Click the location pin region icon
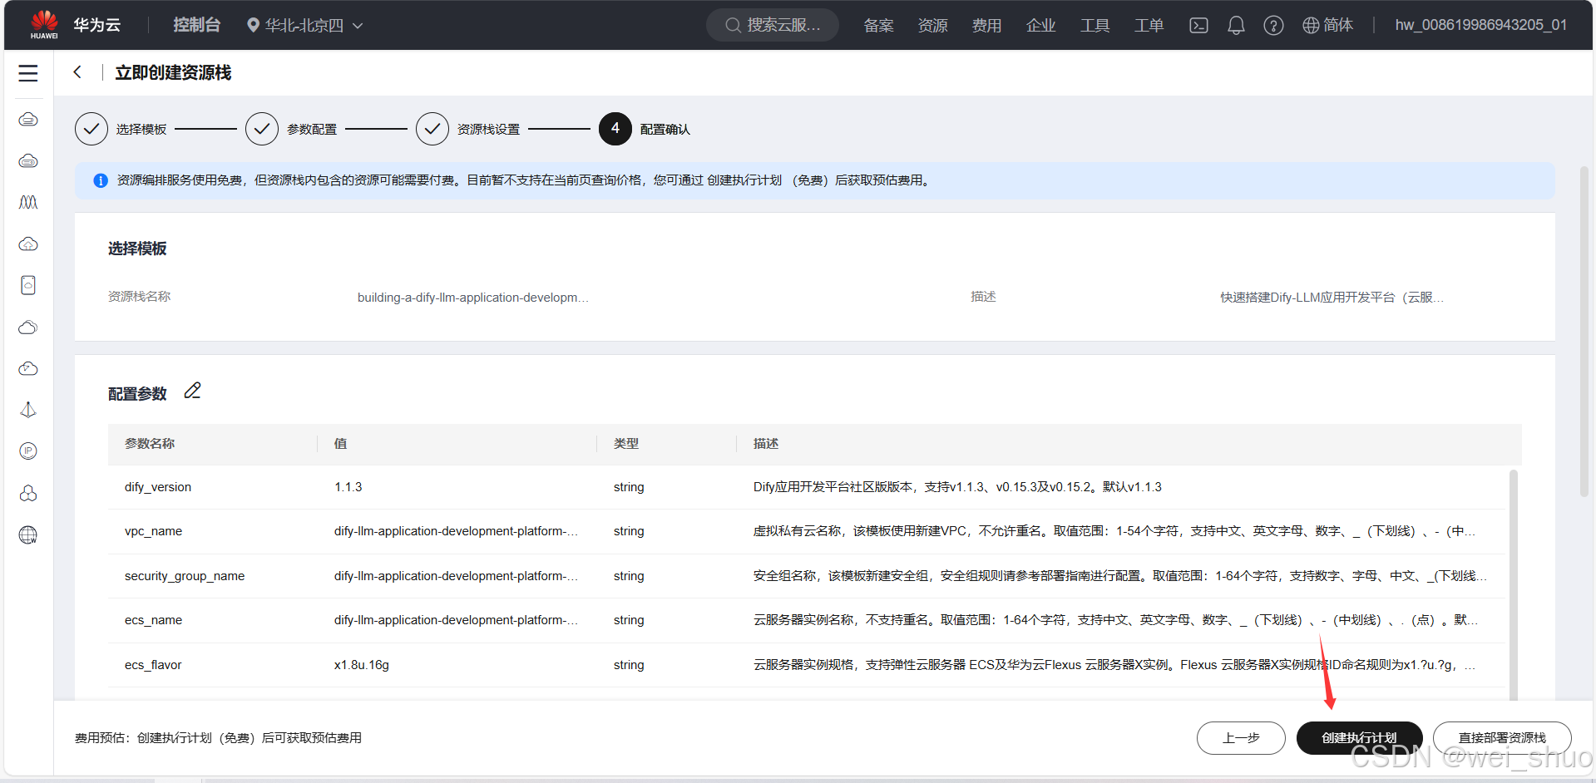The height and width of the screenshot is (783, 1596). [254, 25]
